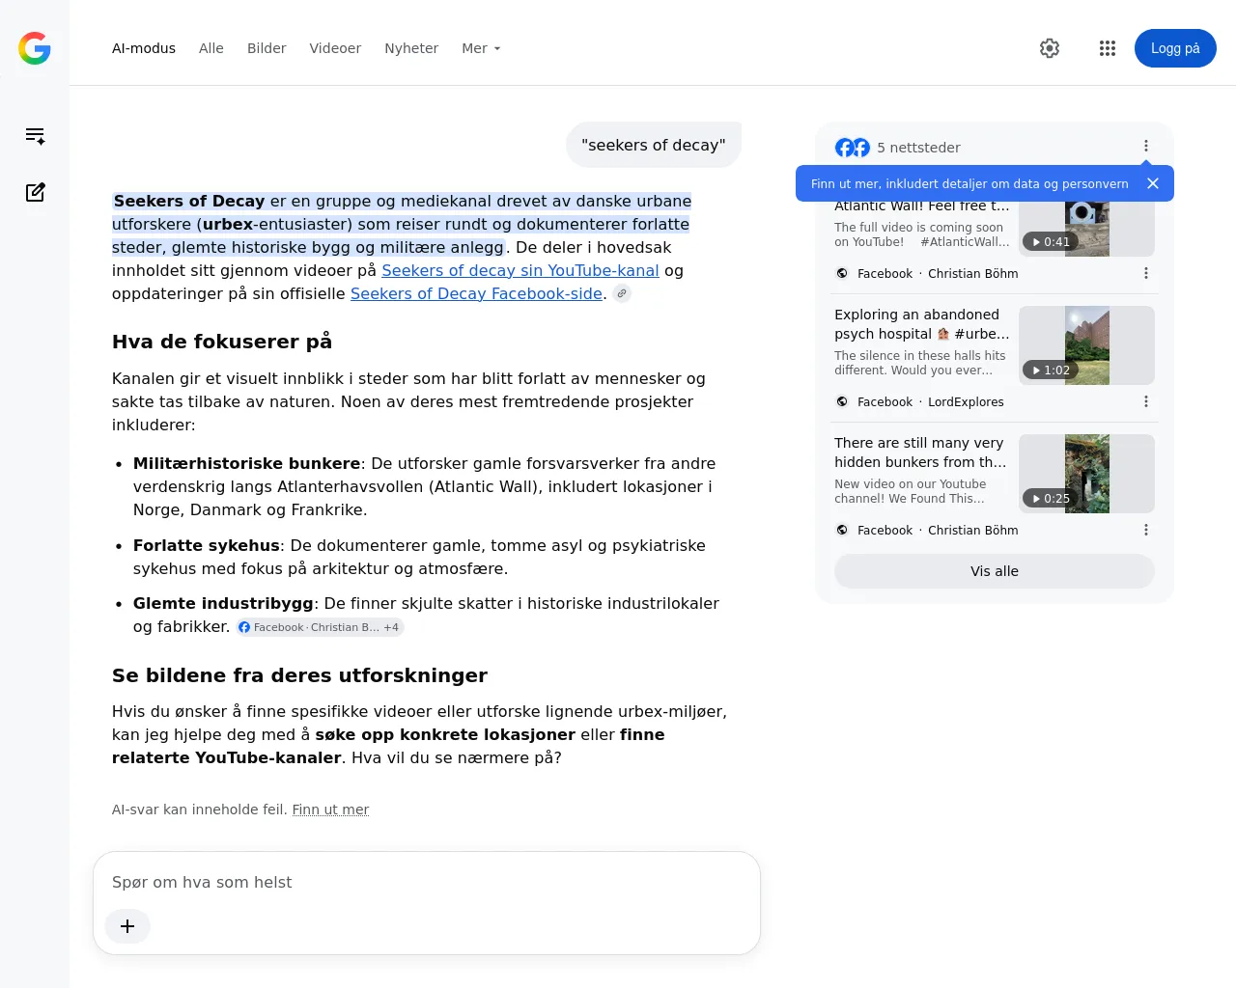Switch to the Bilder tab
Viewport: 1236px width, 988px height.
pyautogui.click(x=267, y=48)
